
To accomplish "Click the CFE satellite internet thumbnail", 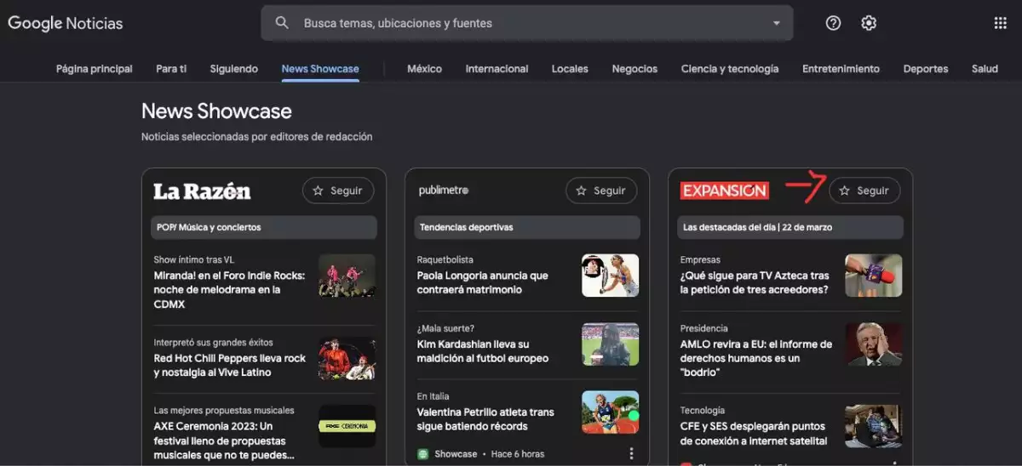I will (873, 426).
